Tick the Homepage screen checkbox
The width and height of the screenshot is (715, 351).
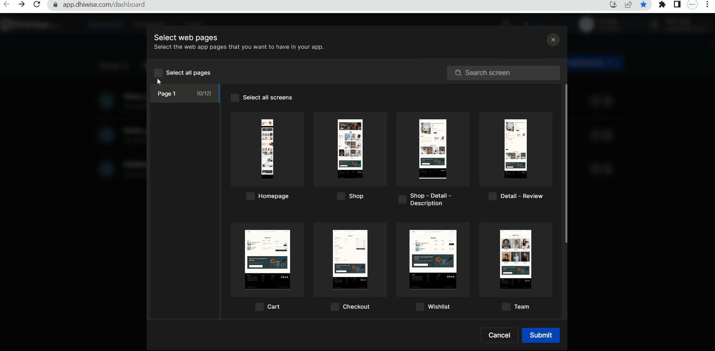click(250, 196)
